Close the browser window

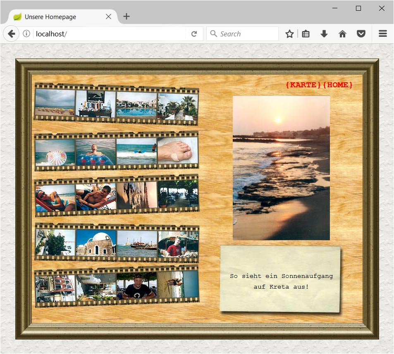pos(382,8)
